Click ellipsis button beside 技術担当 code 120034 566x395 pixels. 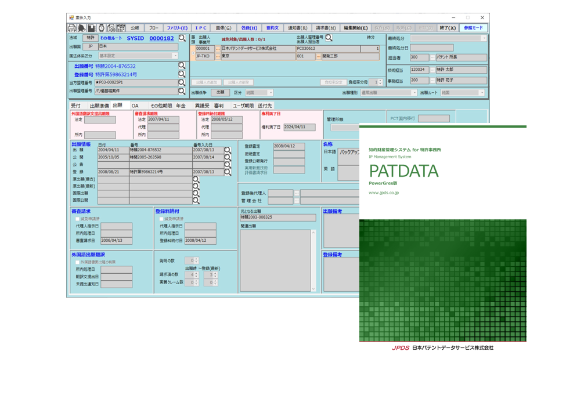click(x=432, y=70)
